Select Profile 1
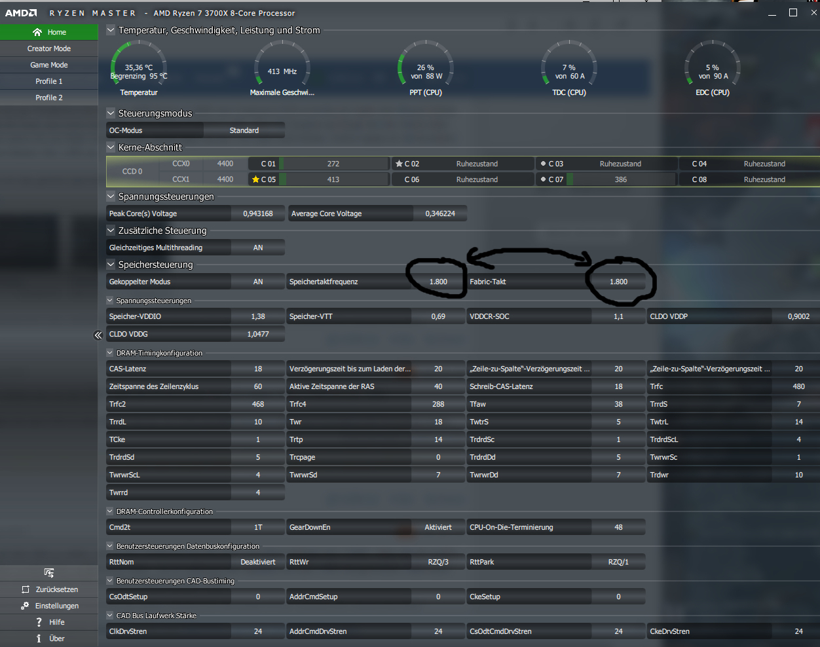Screen dimensions: 820x647 coord(49,81)
